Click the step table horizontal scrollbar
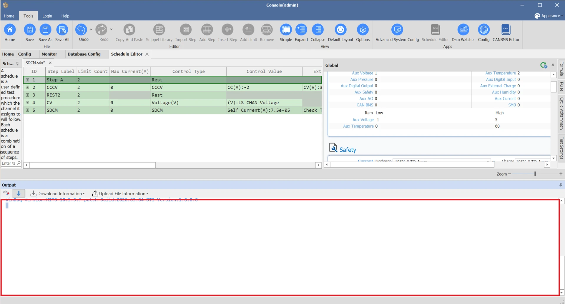This screenshot has width=565, height=304. point(93,165)
